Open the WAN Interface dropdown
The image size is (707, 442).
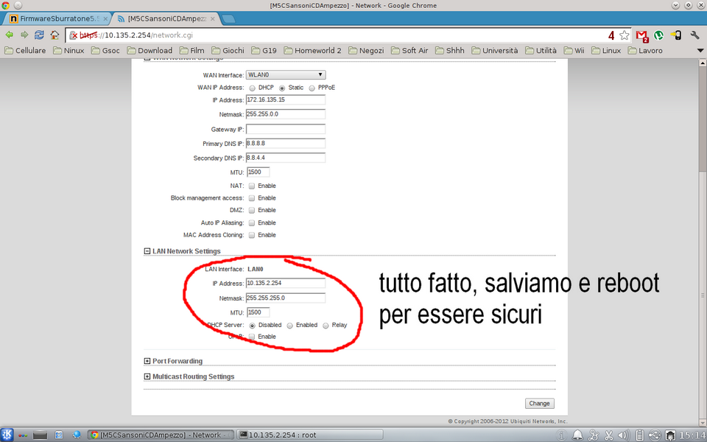286,74
